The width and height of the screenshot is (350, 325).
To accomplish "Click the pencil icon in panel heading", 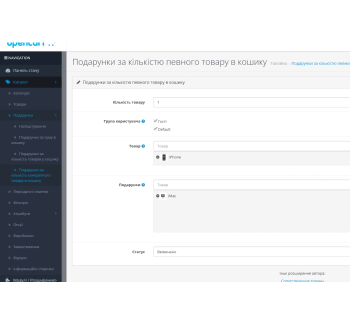I will [x=78, y=82].
